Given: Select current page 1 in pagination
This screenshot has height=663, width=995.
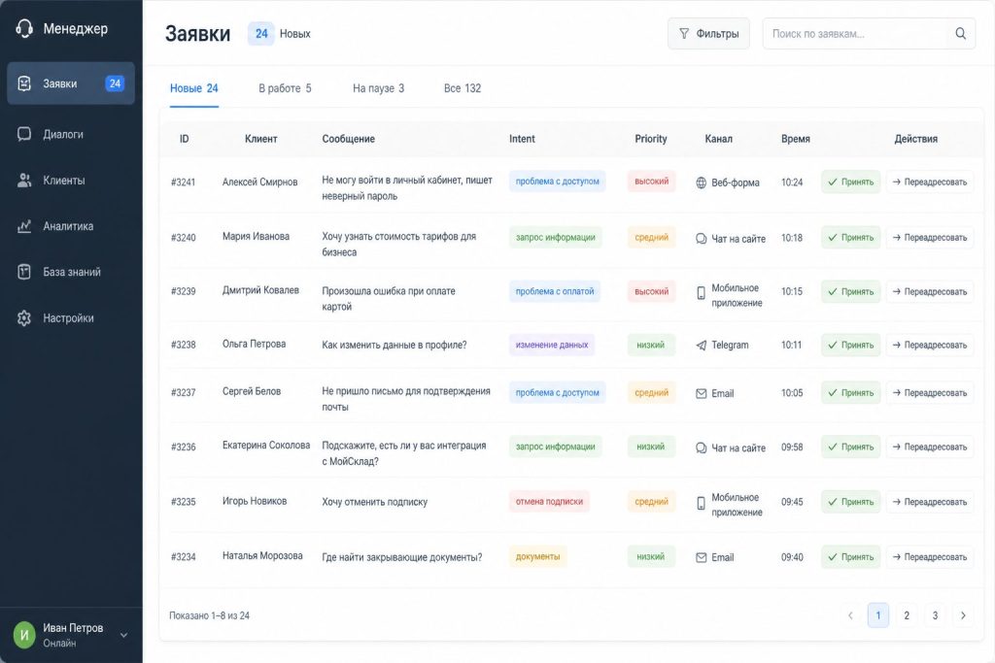Looking at the screenshot, I should point(878,614).
